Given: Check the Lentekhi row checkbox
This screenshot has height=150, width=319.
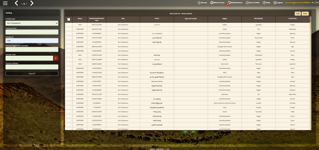Looking at the screenshot, I should click(x=69, y=103).
